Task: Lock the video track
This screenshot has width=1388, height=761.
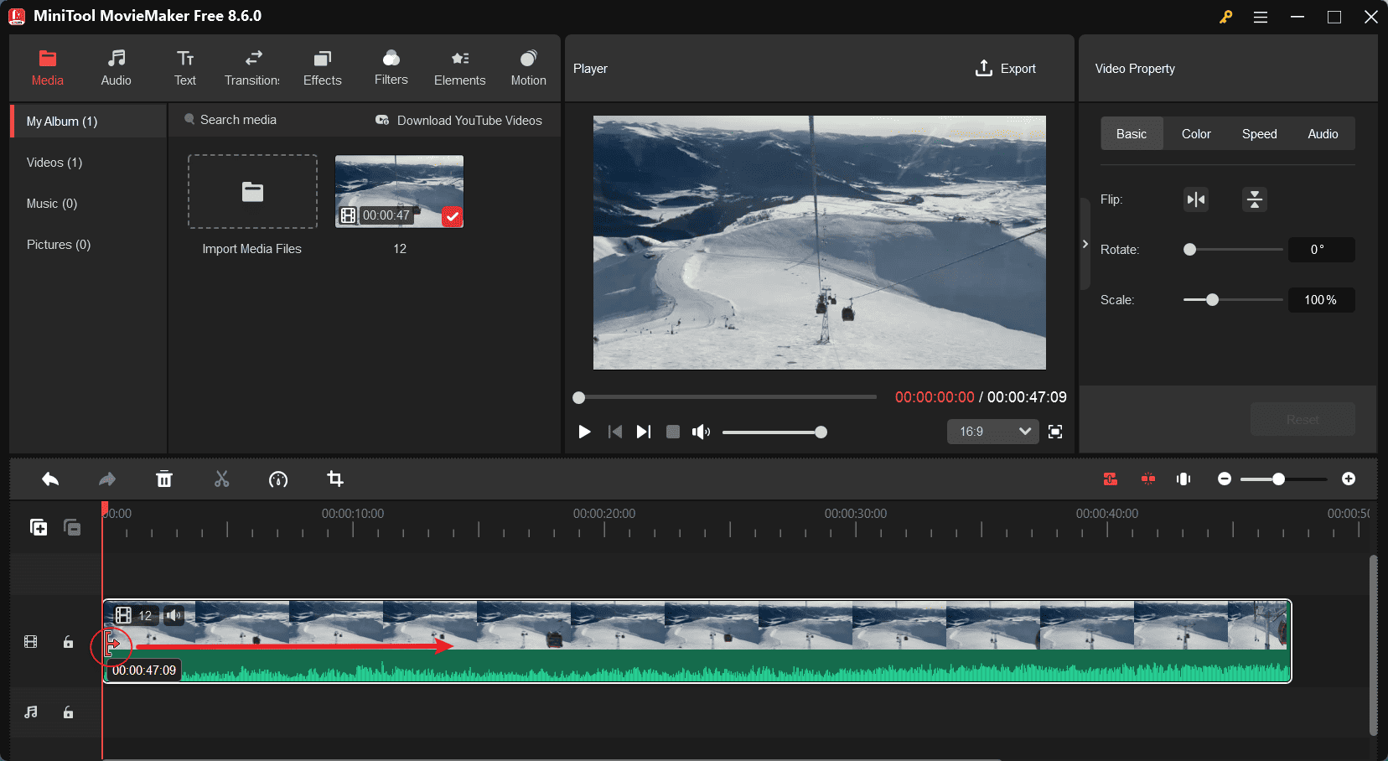Action: [69, 642]
